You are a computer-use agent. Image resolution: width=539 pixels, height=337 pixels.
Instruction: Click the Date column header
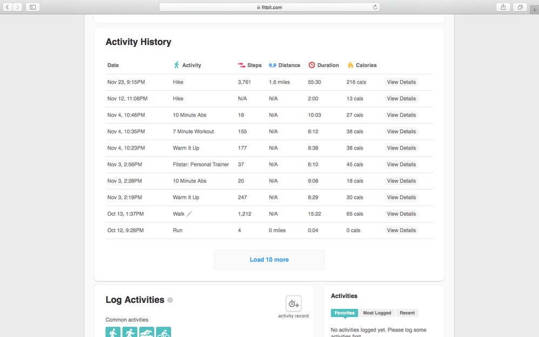pos(113,65)
